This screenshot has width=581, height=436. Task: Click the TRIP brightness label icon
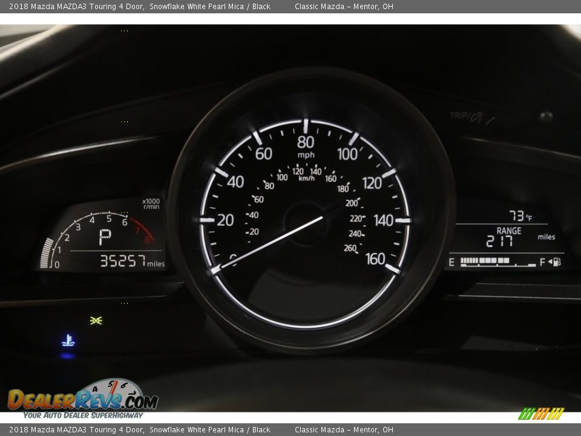coord(466,116)
